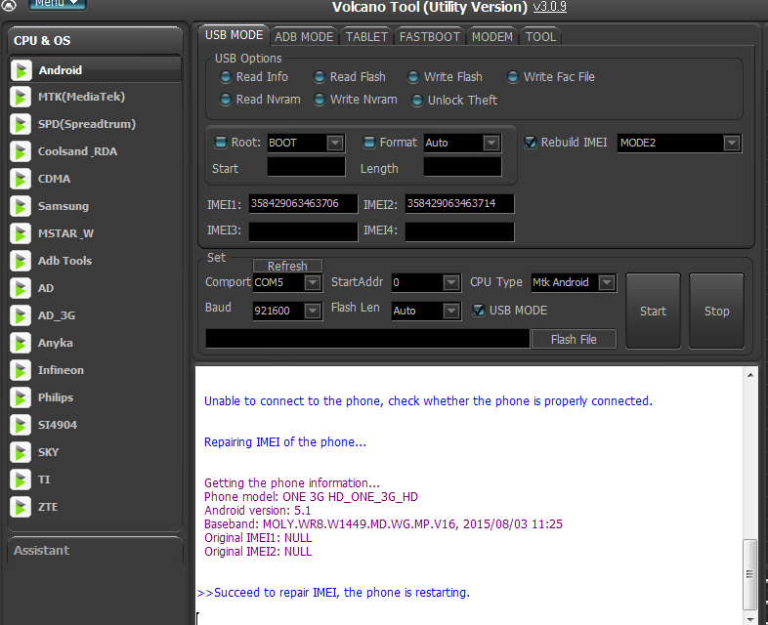Click the green arrow icon beside Android
This screenshot has width=768, height=625.
(21, 70)
